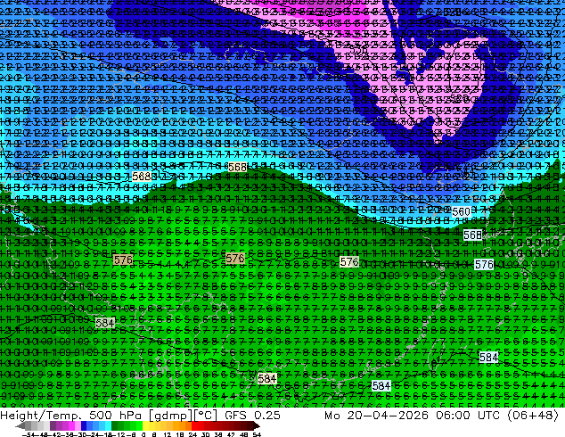This screenshot has width=565, height=437.
Task: Select the yellow 0°C swatch in the color scale
Action: point(146,425)
